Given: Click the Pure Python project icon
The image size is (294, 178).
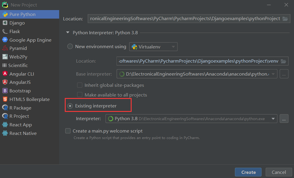Looking at the screenshot, I should click(x=5, y=14).
